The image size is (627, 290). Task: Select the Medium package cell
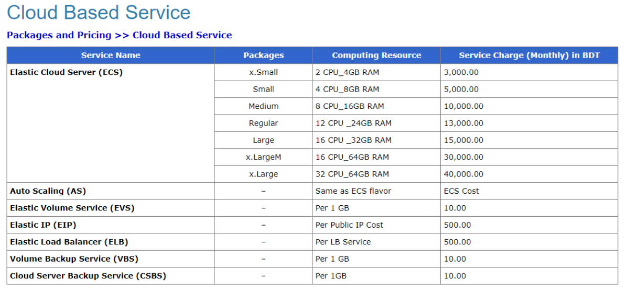[263, 106]
